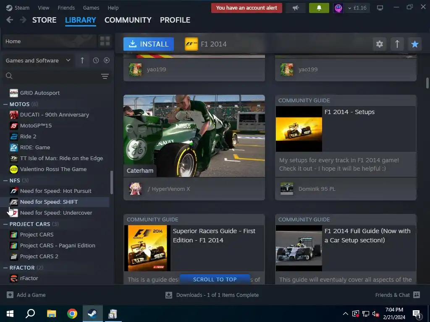Open the Games menu

(x=91, y=8)
